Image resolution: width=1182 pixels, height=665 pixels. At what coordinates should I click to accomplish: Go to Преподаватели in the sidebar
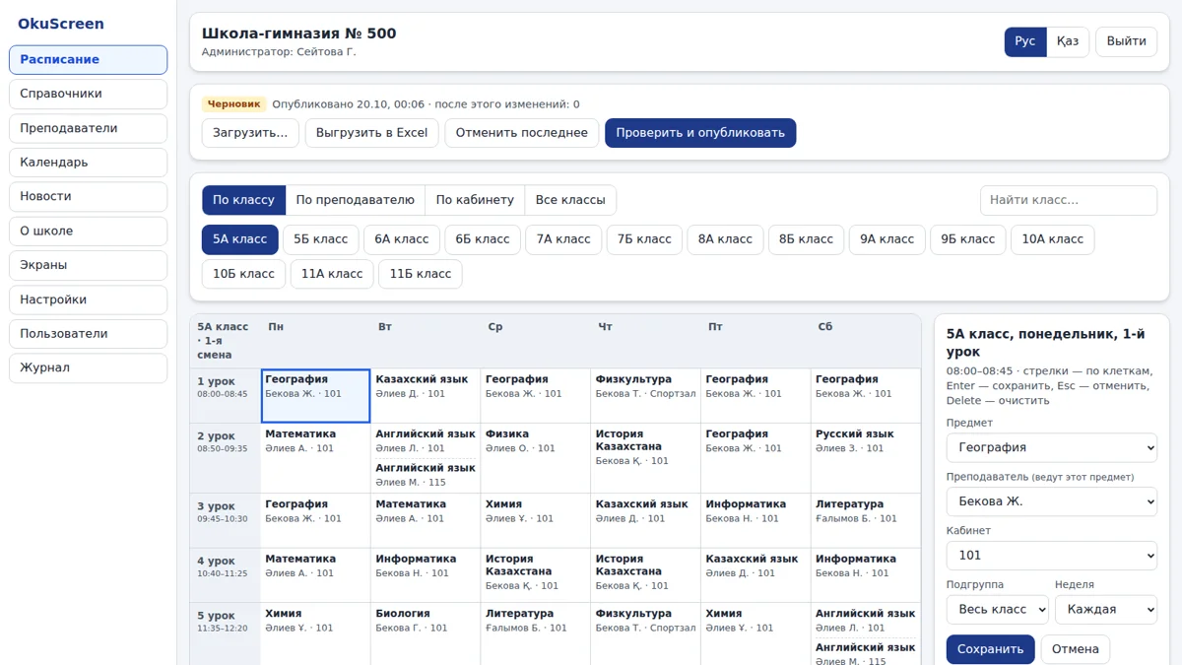tap(89, 128)
